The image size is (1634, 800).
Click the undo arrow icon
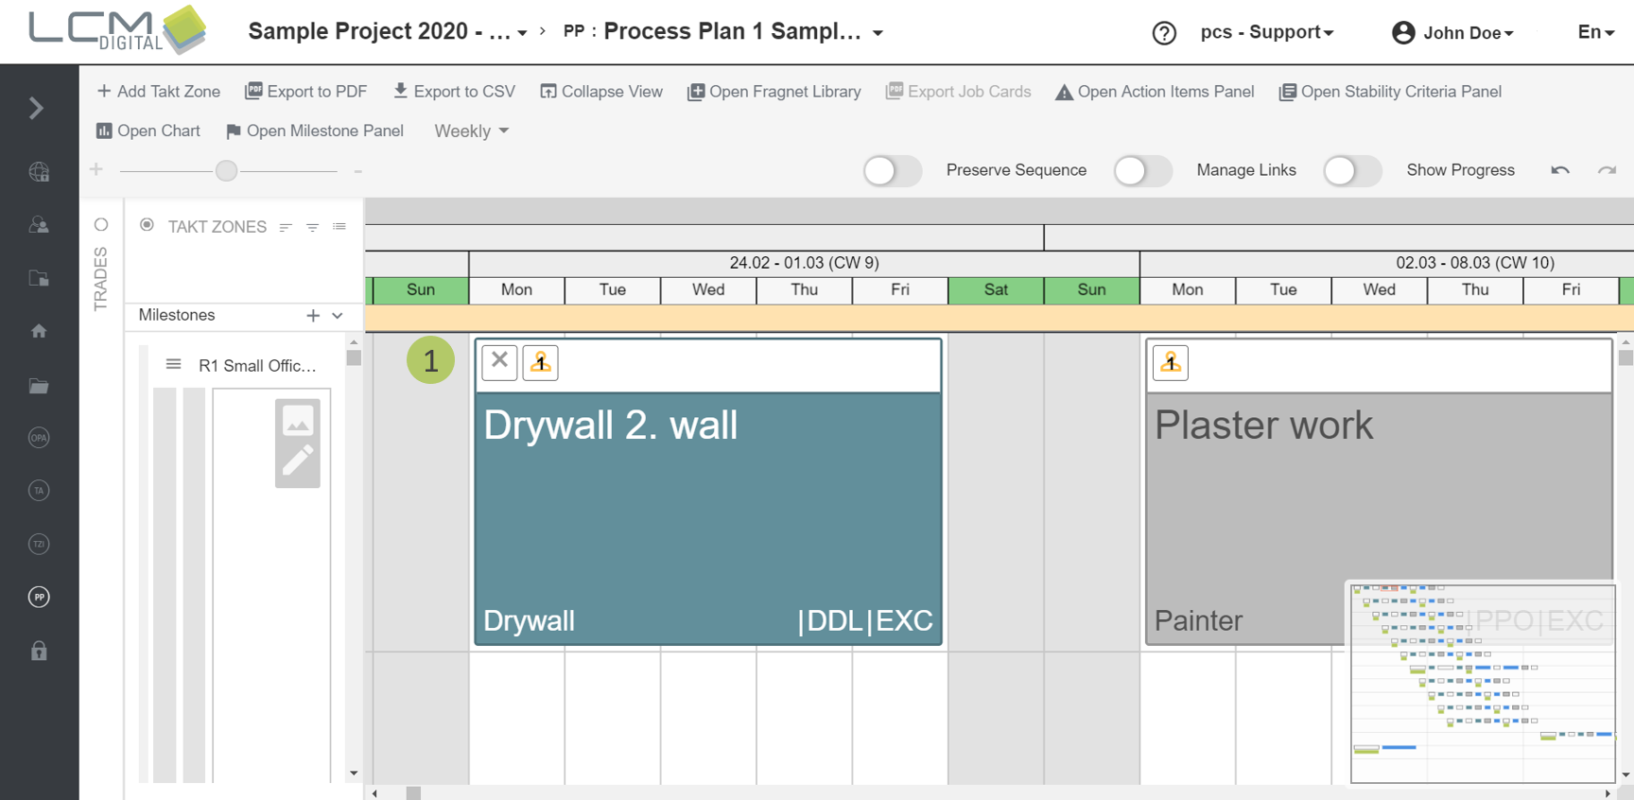[1560, 170]
